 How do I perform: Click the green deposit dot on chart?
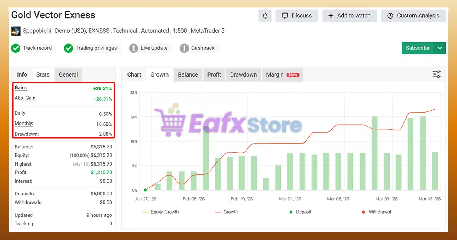point(145,190)
